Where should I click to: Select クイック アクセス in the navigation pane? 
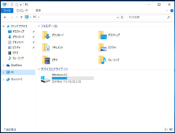(19, 26)
